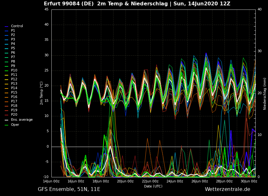
Task: Click the 2m Temp (°C) axis label
Action: [x=41, y=93]
